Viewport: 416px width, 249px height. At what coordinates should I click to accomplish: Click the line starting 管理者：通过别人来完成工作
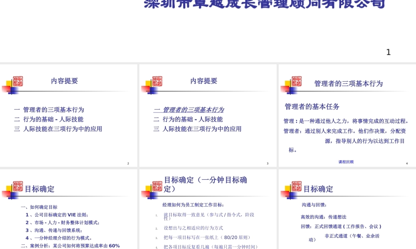(x=344, y=131)
